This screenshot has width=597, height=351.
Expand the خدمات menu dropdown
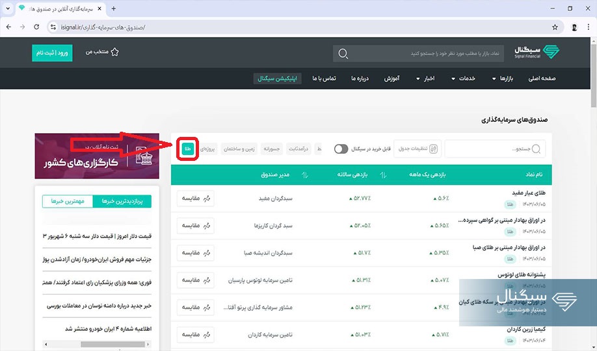coord(453,79)
